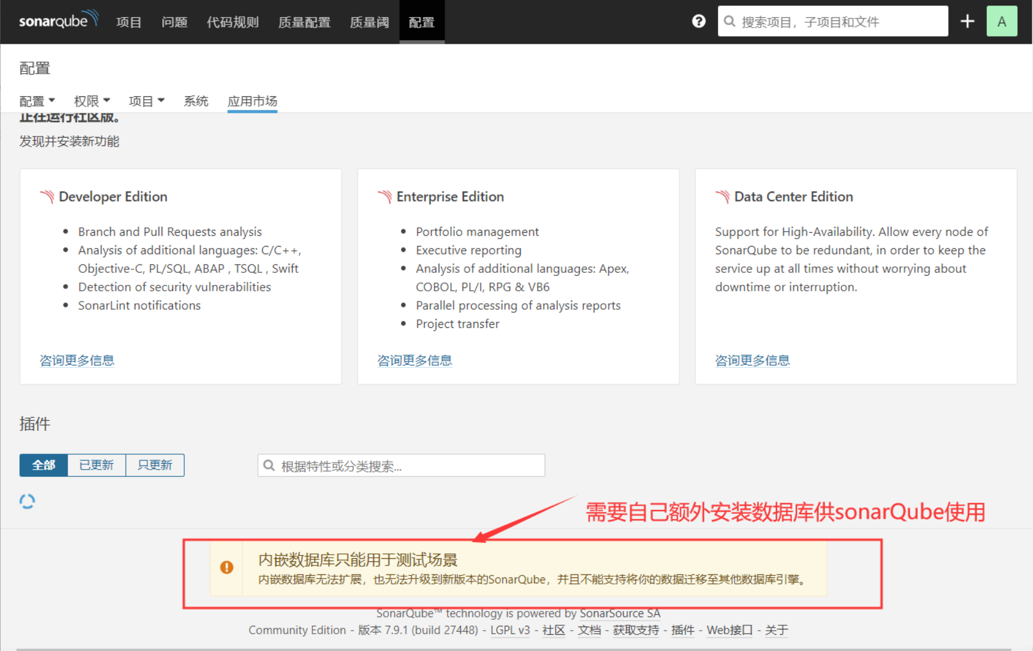1033x651 pixels.
Task: Switch to the 系统 tab
Action: (196, 101)
